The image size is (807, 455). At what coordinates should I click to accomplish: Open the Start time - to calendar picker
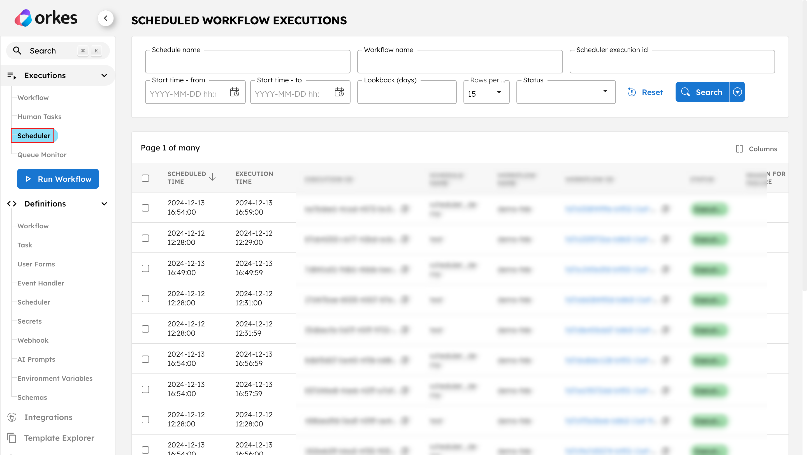(x=339, y=92)
